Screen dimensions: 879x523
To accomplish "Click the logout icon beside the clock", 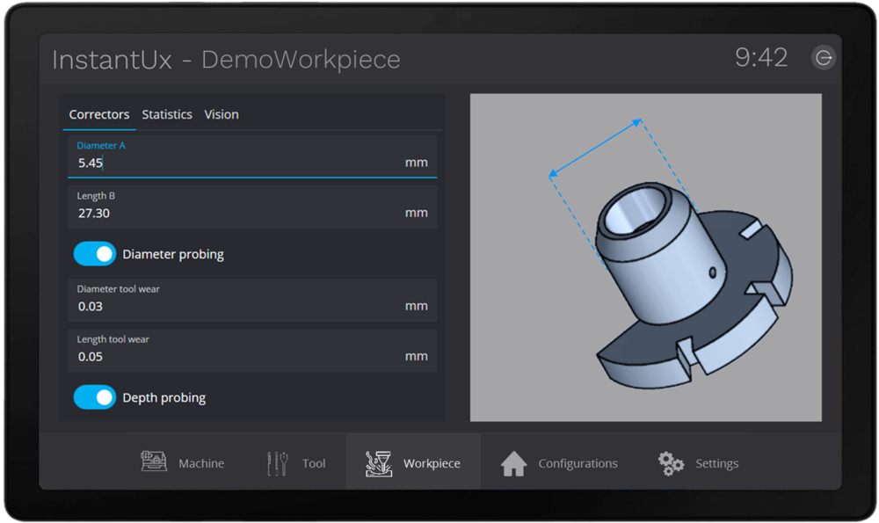I will [x=824, y=58].
